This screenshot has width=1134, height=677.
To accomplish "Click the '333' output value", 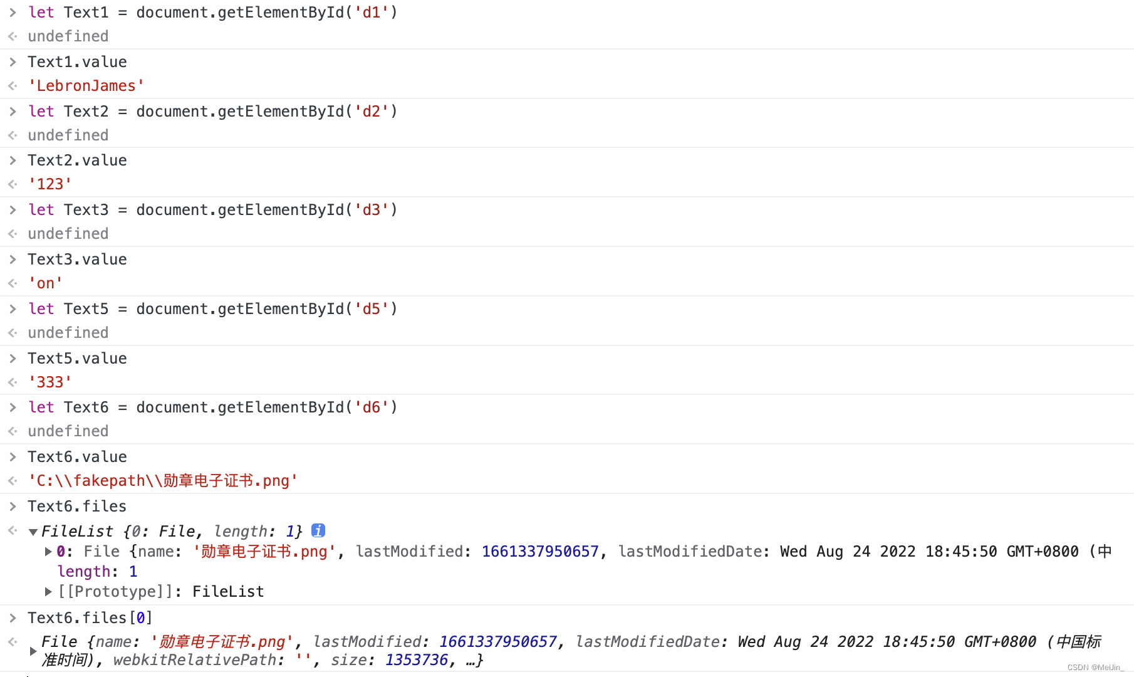I will tap(50, 382).
